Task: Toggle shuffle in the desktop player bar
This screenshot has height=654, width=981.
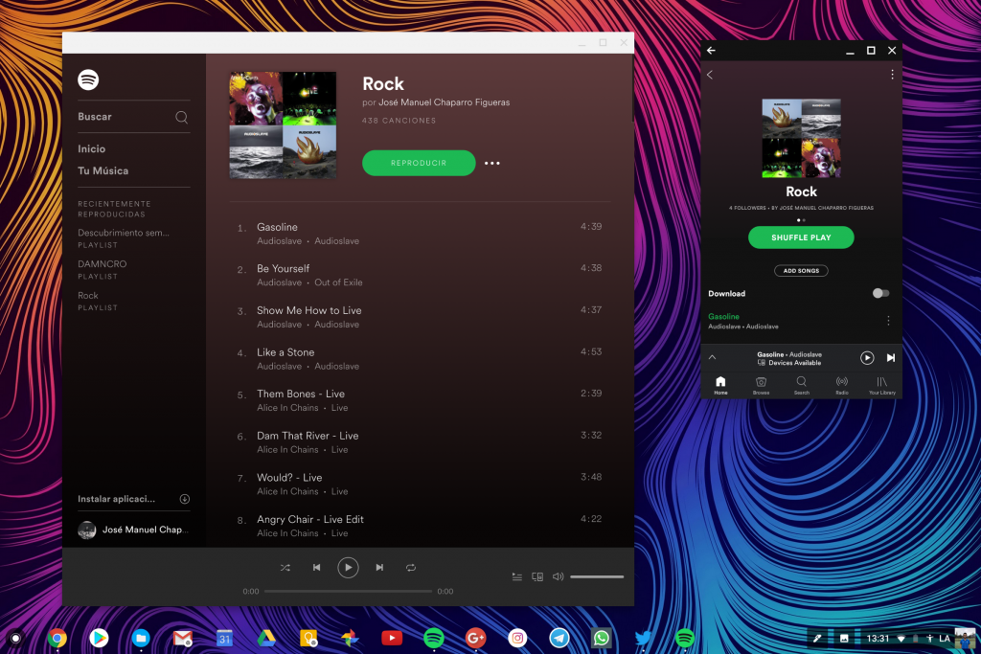Action: pos(285,568)
